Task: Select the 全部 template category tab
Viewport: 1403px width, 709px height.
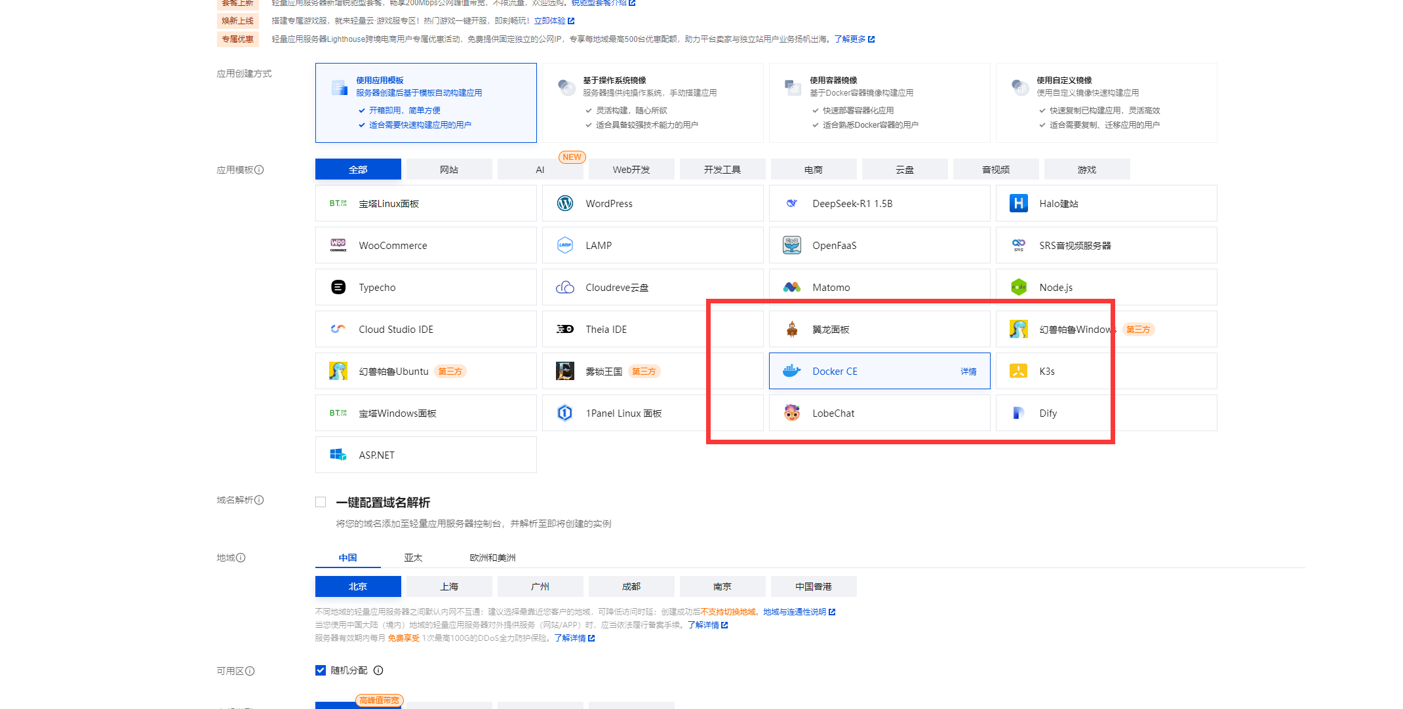Action: click(358, 169)
